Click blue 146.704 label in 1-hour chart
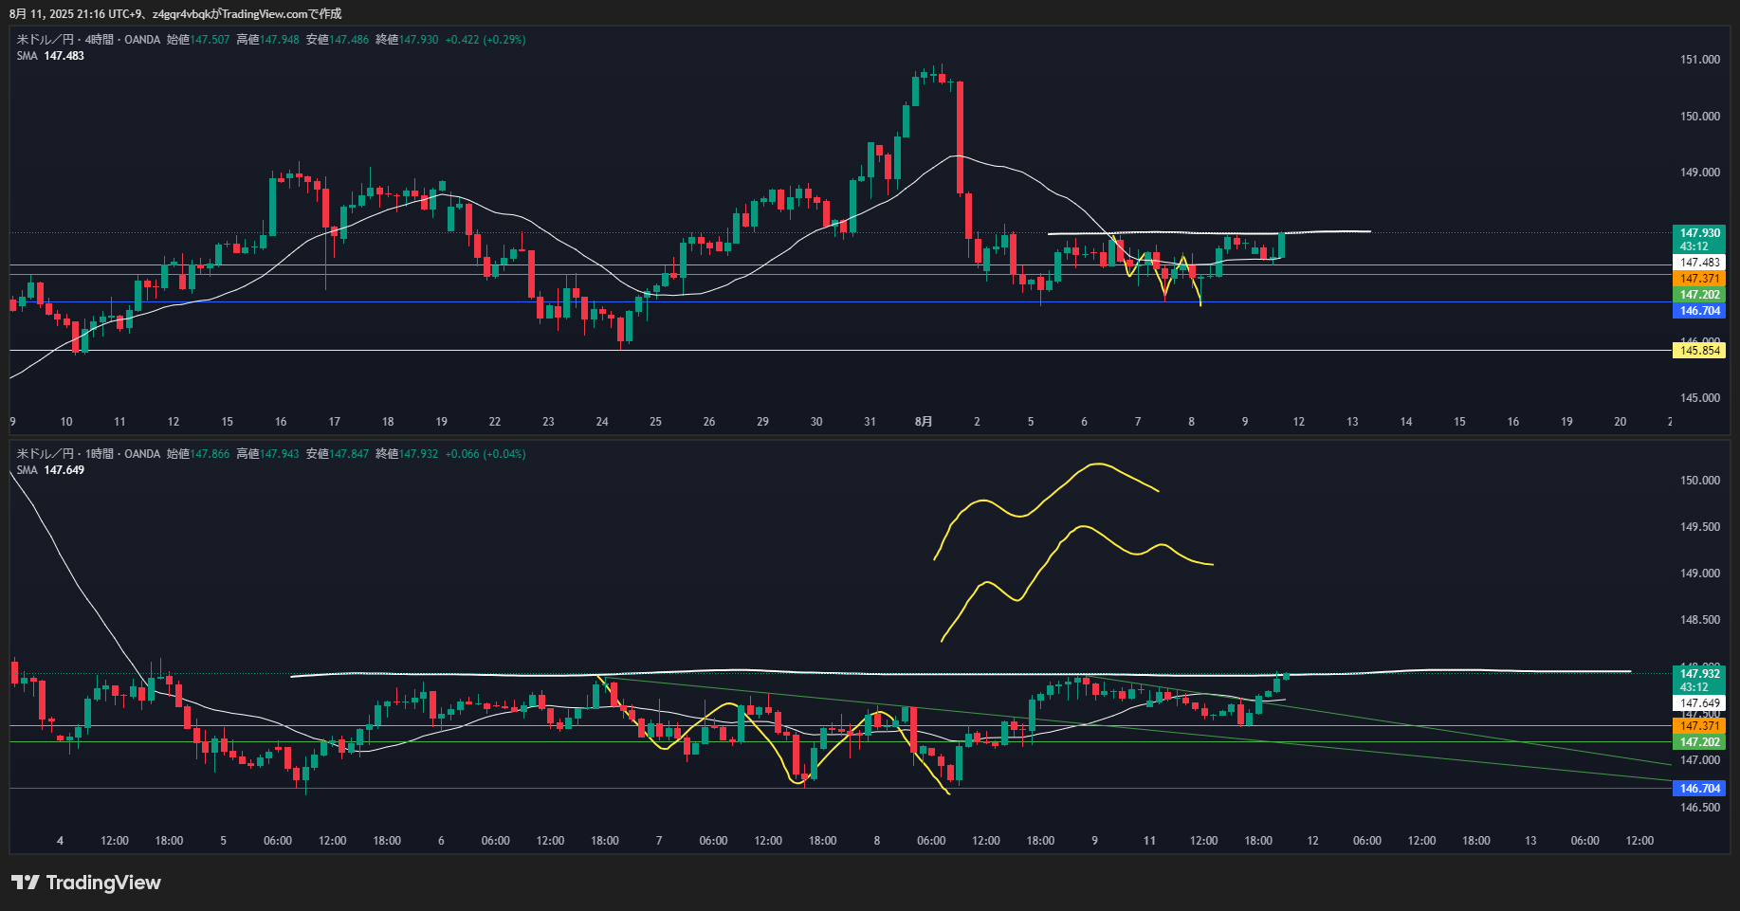 (x=1699, y=789)
